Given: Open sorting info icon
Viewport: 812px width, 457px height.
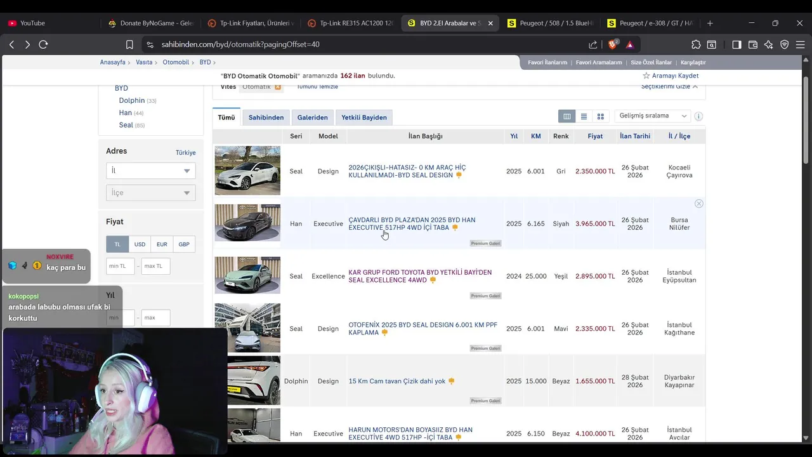Looking at the screenshot, I should [x=698, y=116].
